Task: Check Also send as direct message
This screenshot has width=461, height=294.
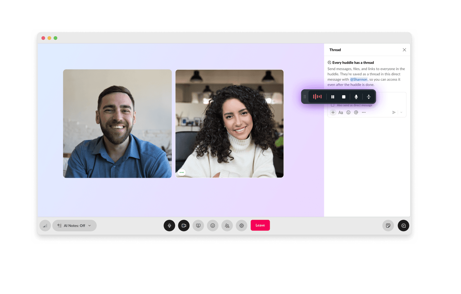Action: coord(333,105)
